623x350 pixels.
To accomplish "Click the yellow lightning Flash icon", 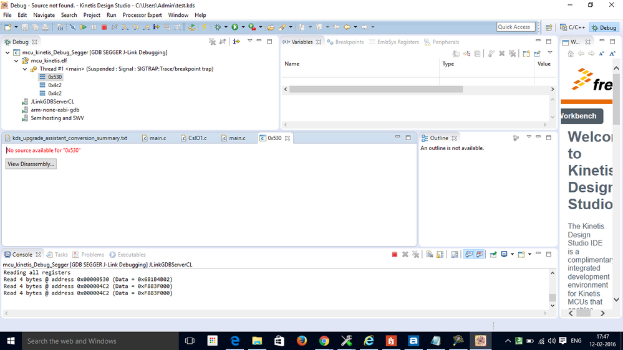I will pos(204,27).
